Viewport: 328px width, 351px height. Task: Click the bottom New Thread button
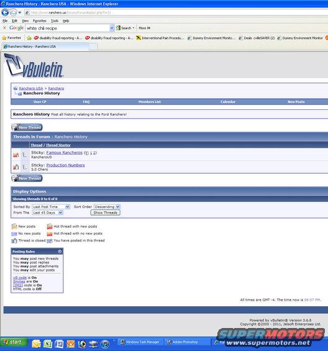pos(27,178)
